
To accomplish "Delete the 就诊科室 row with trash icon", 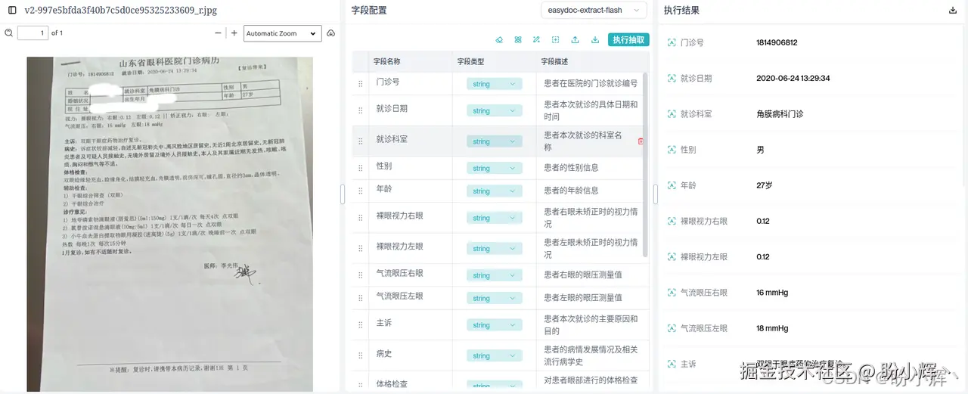I will 641,141.
